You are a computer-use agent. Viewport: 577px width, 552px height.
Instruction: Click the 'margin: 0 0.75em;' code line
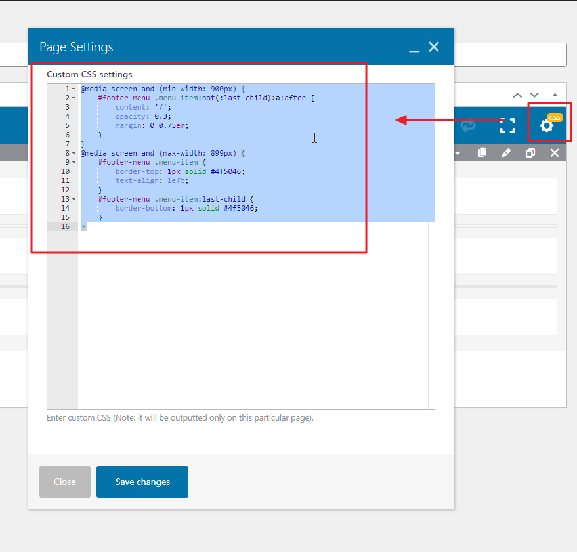click(152, 126)
